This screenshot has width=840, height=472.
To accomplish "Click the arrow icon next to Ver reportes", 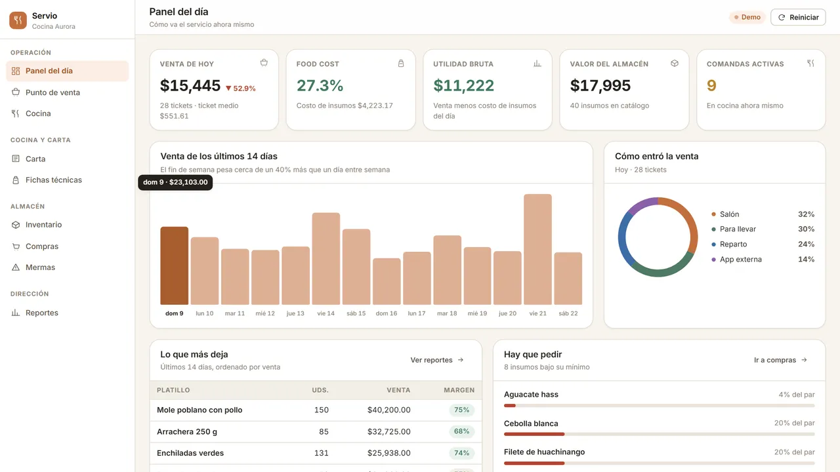I will click(461, 360).
